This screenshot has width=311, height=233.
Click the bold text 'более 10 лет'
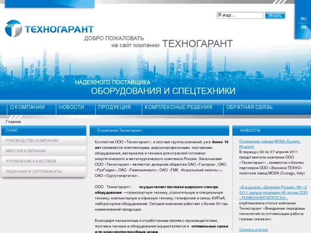point(161,145)
